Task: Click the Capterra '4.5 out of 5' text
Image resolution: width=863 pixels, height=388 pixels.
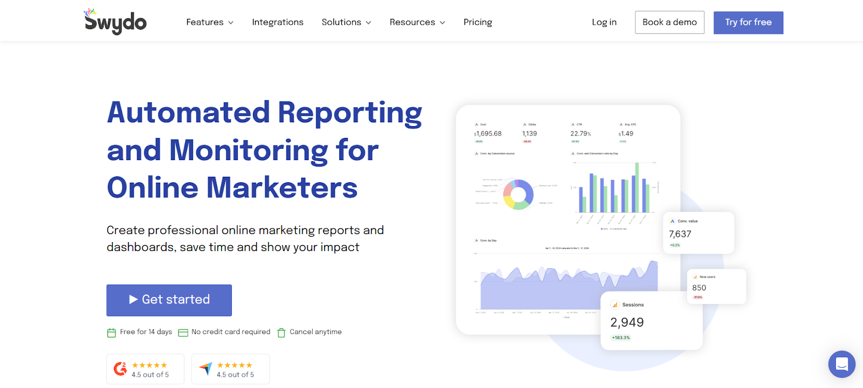Action: point(235,375)
